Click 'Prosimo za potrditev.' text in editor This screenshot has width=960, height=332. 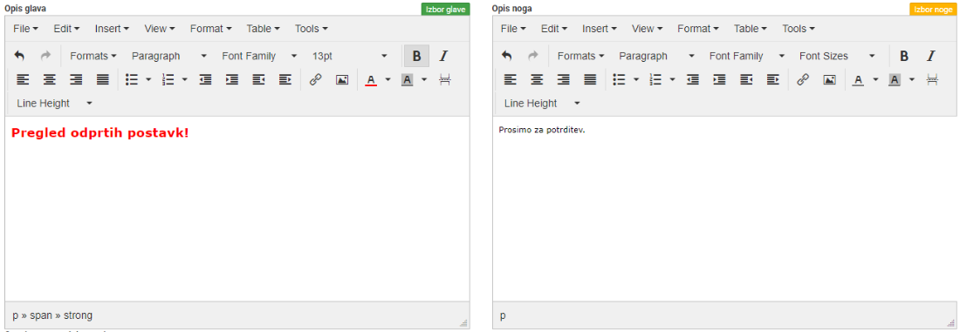[x=543, y=130]
